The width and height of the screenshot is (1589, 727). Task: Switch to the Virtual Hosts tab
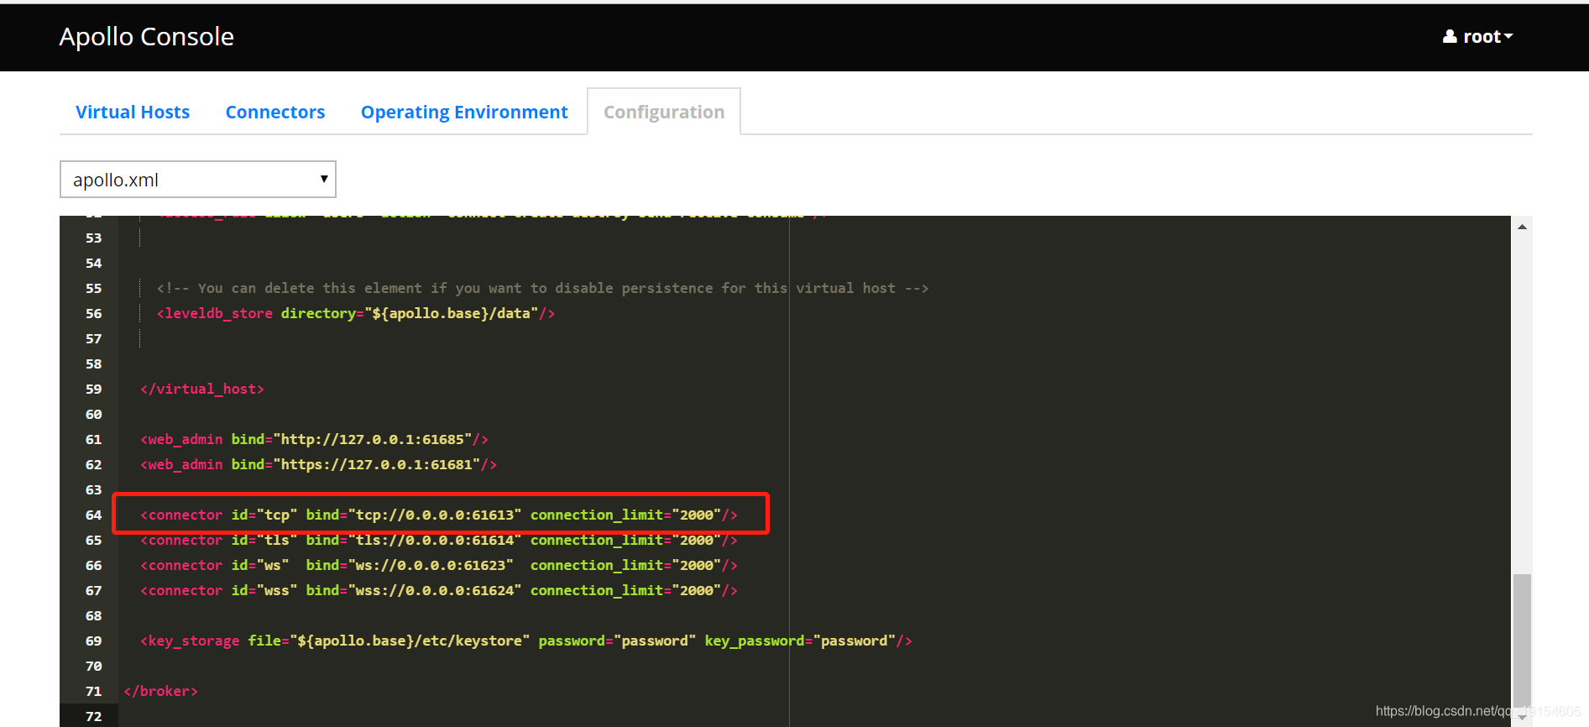pos(133,112)
